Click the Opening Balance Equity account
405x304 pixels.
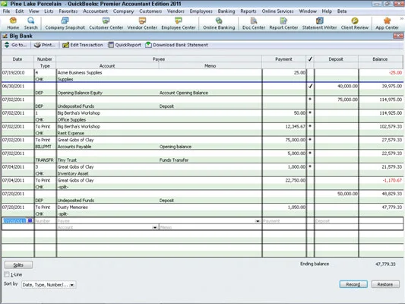tap(80, 93)
